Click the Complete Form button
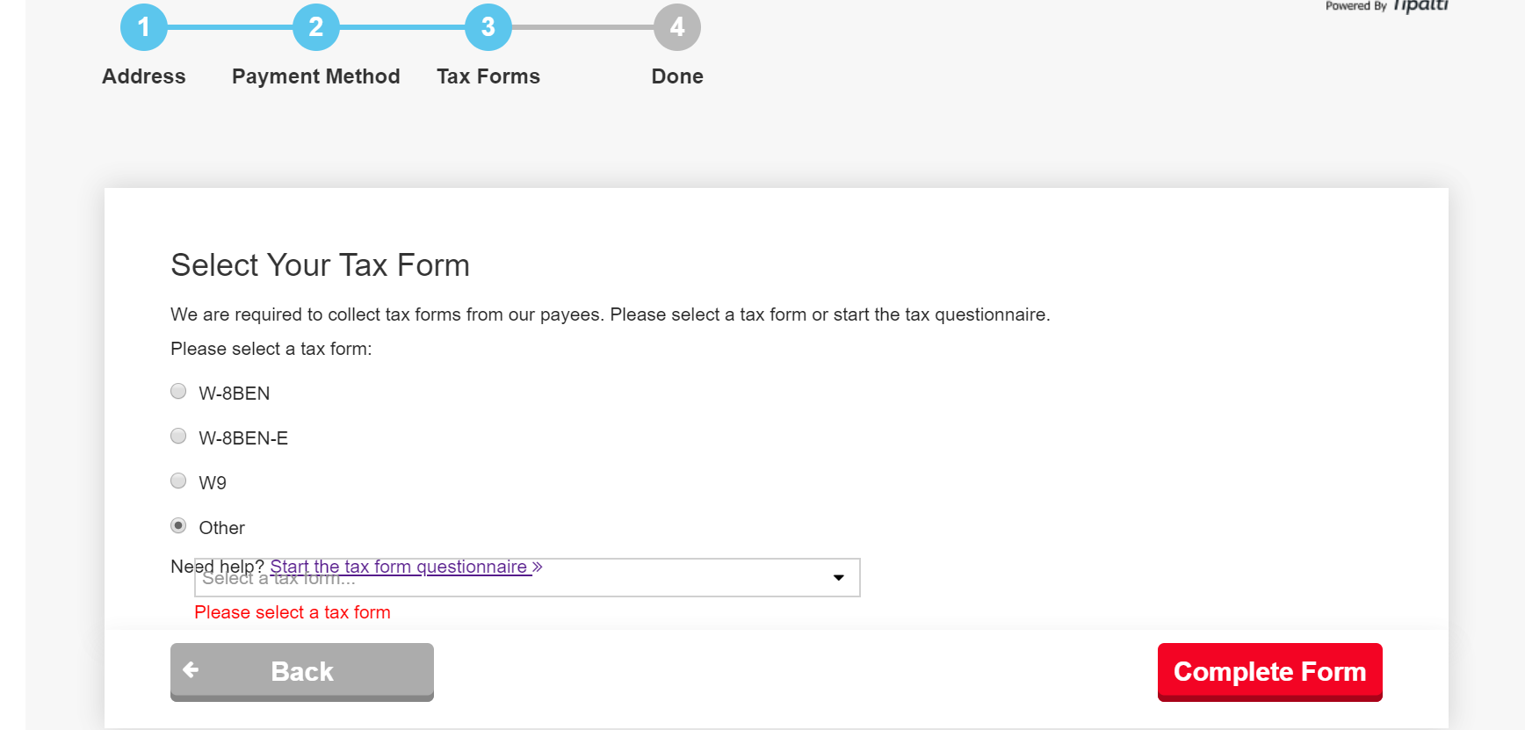Viewport: 1525px width, 730px height. click(1270, 672)
